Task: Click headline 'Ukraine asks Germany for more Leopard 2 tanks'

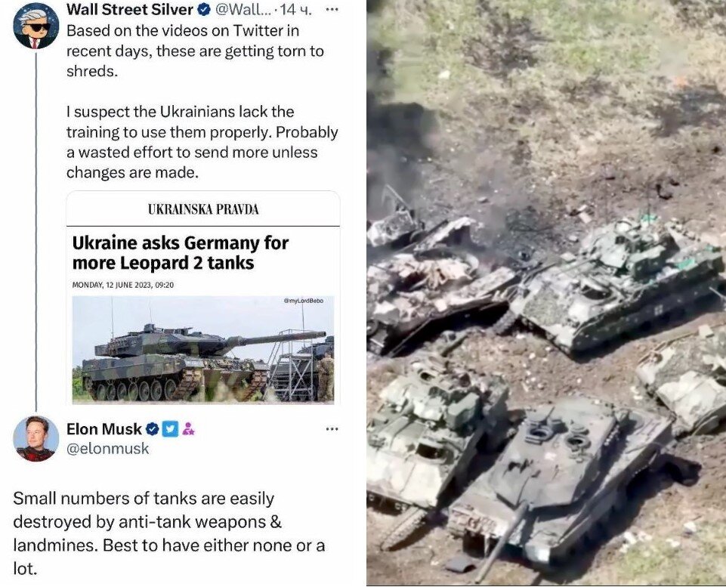Action: click(x=181, y=253)
